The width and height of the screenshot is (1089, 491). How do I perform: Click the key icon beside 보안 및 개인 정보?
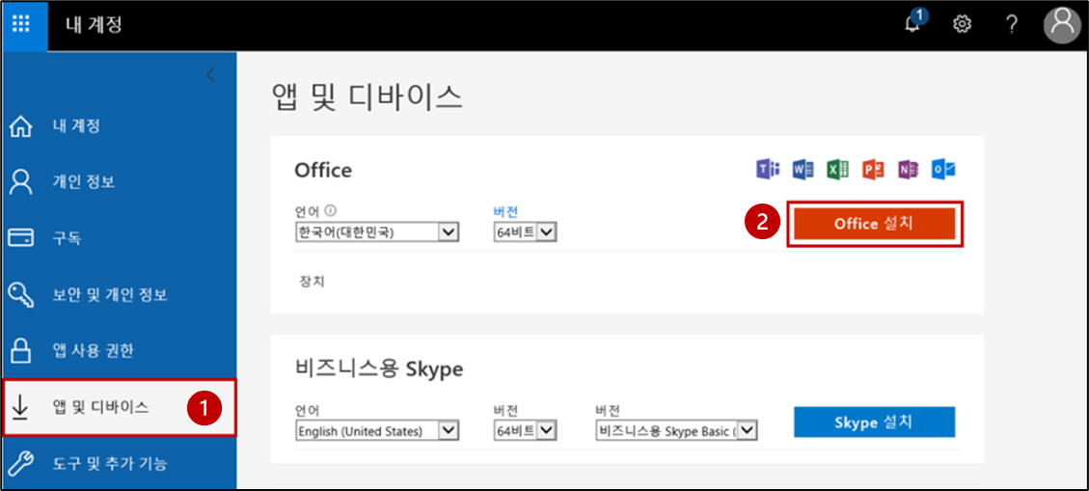point(21,294)
